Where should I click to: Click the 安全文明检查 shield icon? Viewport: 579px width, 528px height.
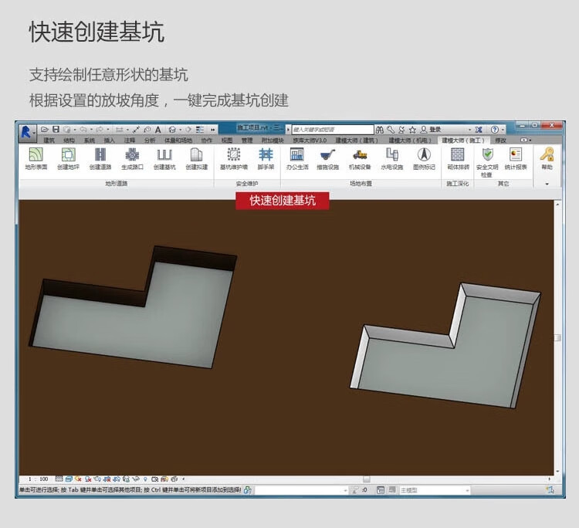pyautogui.click(x=487, y=157)
